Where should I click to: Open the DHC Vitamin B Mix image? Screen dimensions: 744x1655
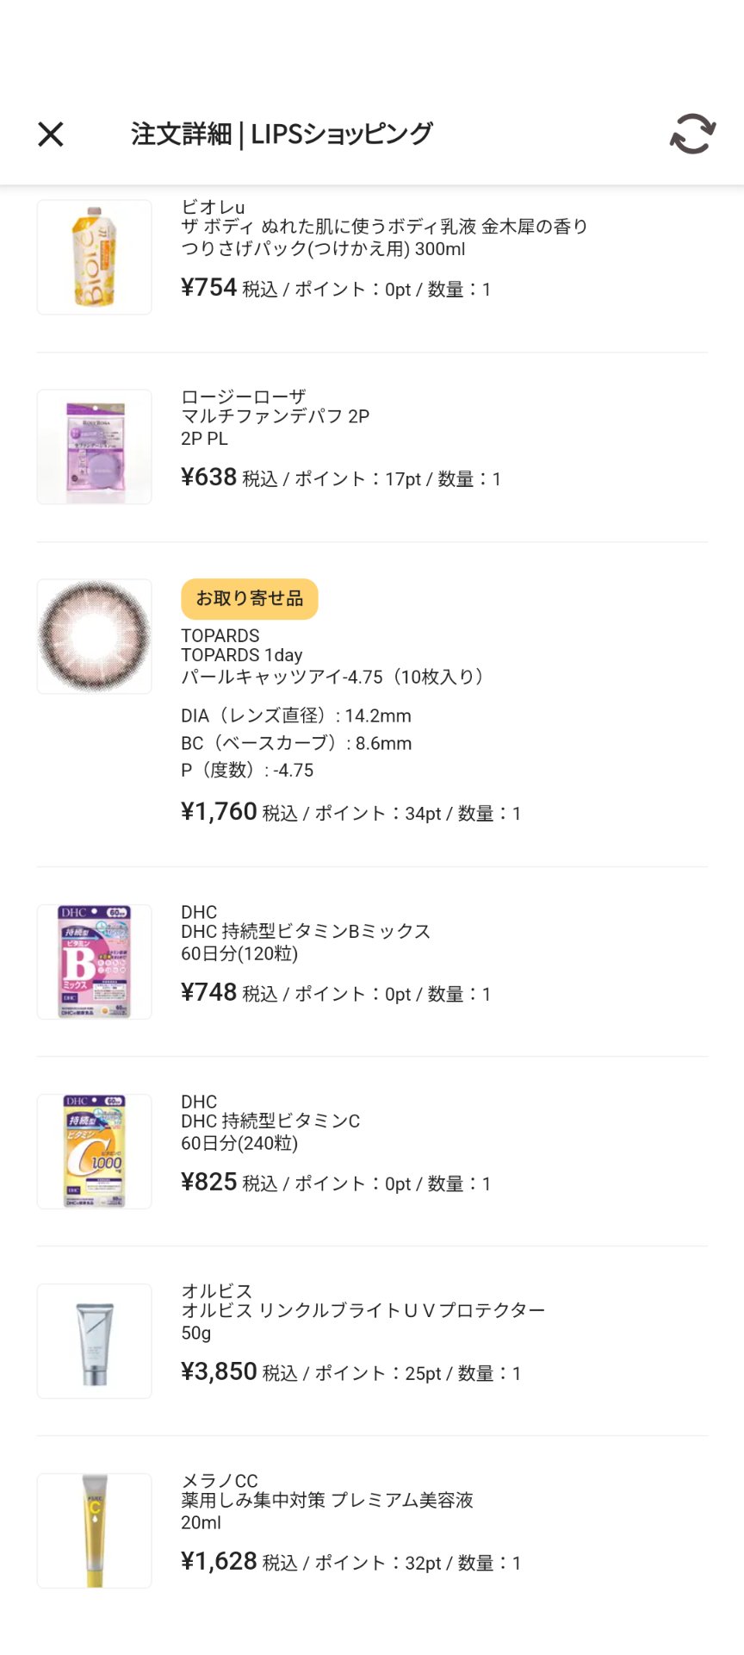[x=95, y=962]
